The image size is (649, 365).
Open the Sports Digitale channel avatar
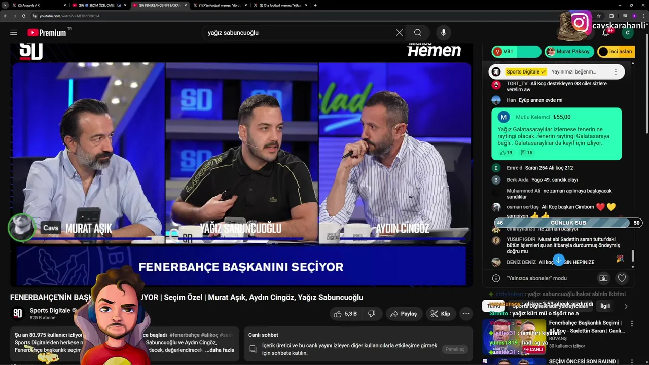18,314
